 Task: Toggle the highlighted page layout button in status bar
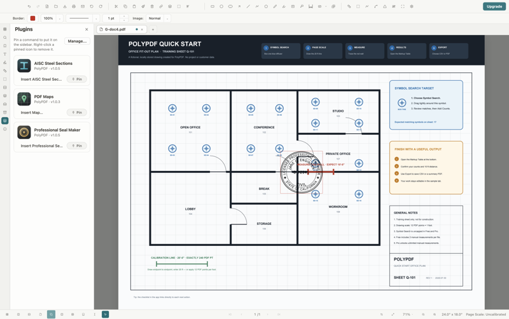point(51,314)
